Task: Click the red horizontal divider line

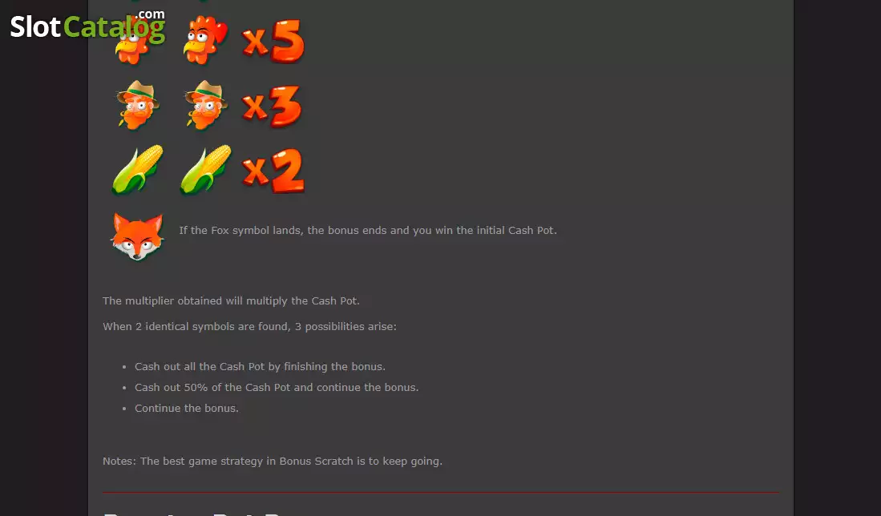Action: (441, 493)
